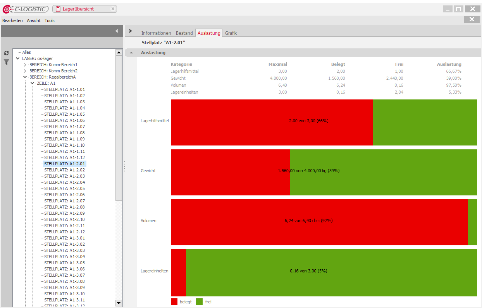Open the Tools menu

click(x=50, y=21)
